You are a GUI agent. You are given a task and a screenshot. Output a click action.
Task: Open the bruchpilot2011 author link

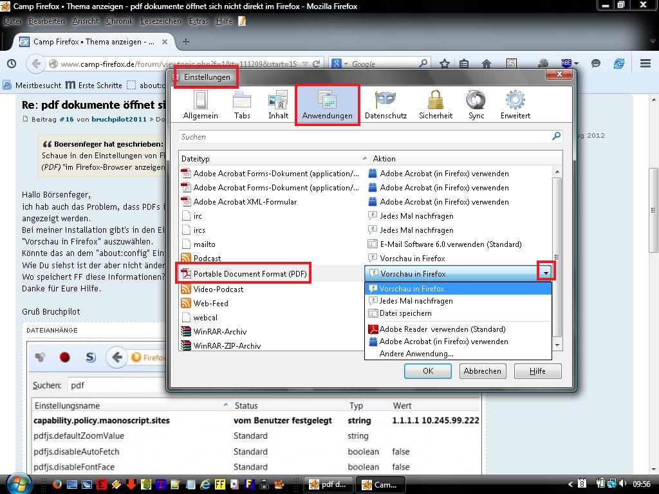[x=119, y=119]
